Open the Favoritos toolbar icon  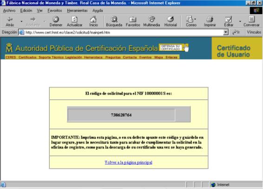[x=133, y=19]
